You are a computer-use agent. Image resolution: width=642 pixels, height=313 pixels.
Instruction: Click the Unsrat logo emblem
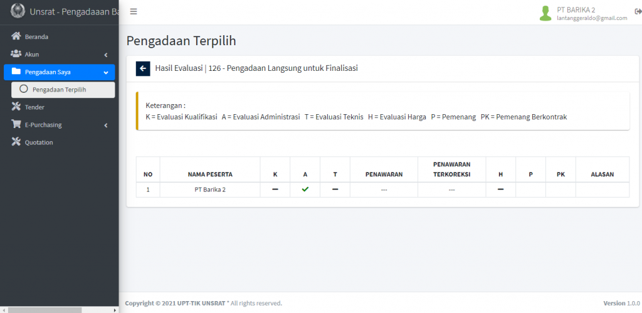(x=17, y=11)
